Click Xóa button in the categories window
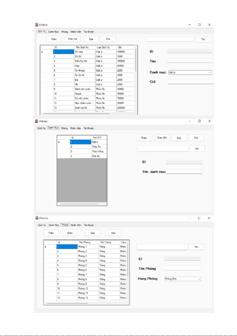The height and width of the screenshot is (336, 237). [196, 138]
